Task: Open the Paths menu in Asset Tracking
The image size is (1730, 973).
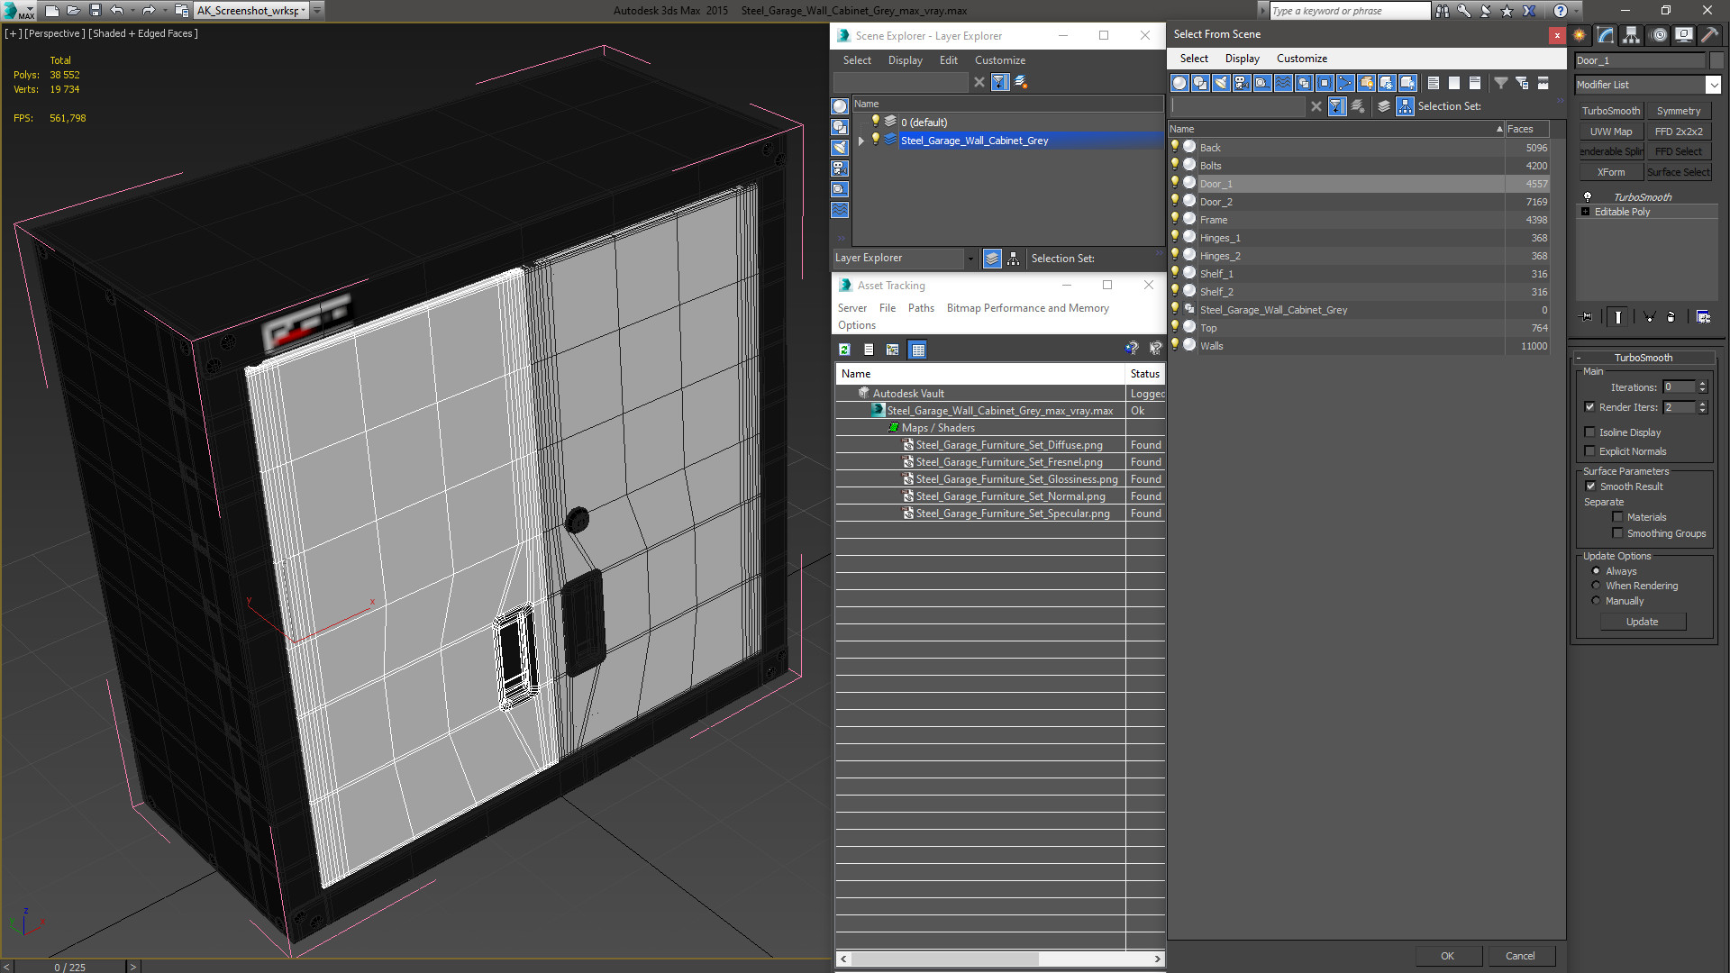Action: [x=921, y=308]
